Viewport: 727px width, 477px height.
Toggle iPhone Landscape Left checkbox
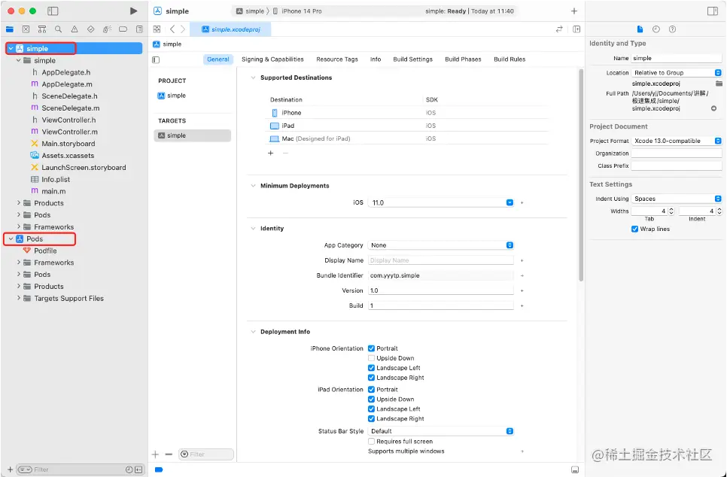click(371, 368)
